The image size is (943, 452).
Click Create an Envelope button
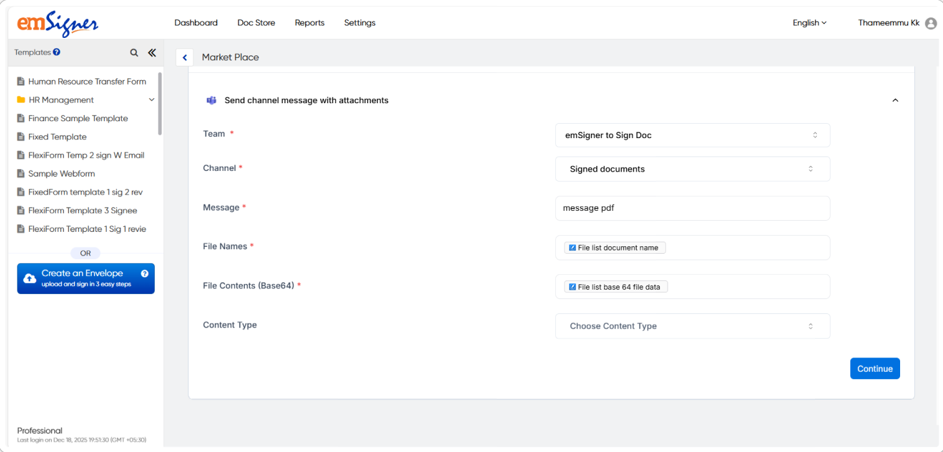(x=86, y=279)
